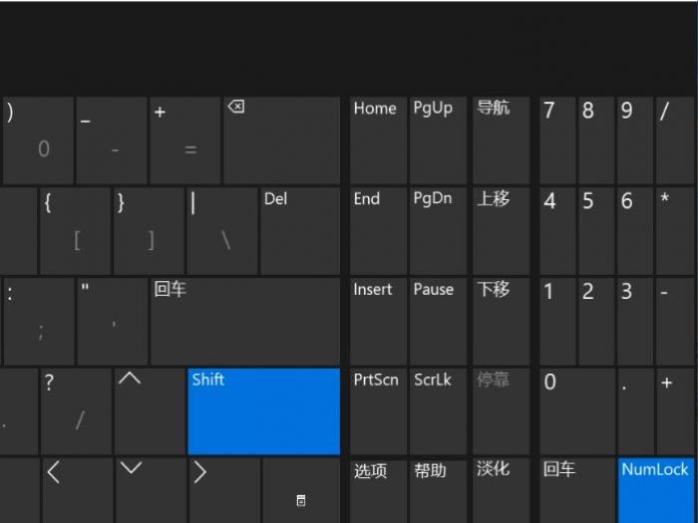Viewport: 698px width, 523px height.
Task: Open the 选项 options key
Action: 377,488
